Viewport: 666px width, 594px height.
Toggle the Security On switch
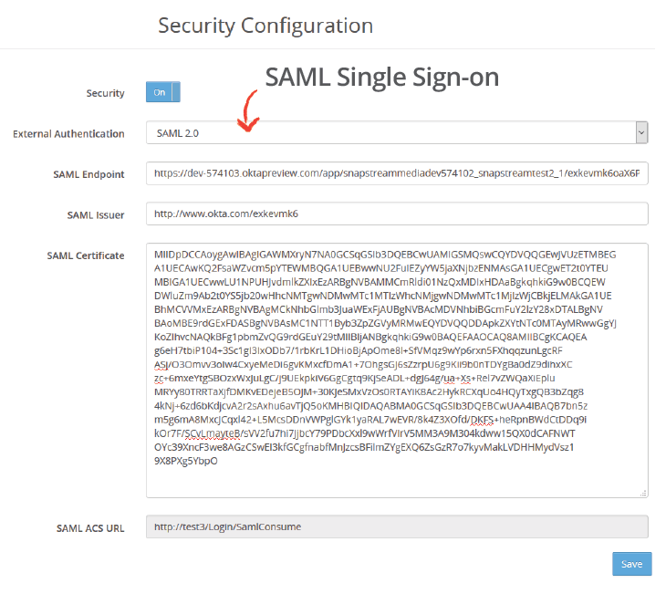point(160,92)
